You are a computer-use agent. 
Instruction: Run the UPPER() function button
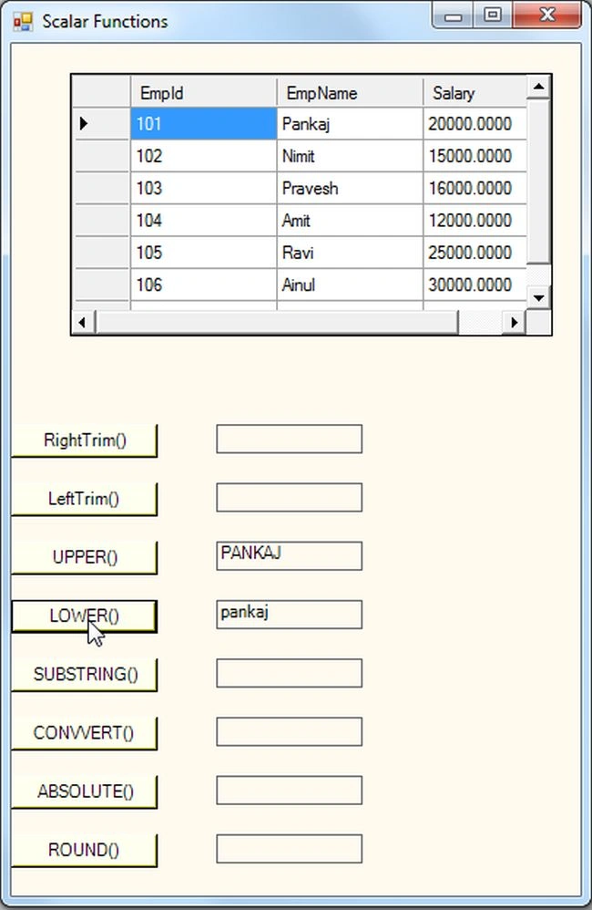84,558
